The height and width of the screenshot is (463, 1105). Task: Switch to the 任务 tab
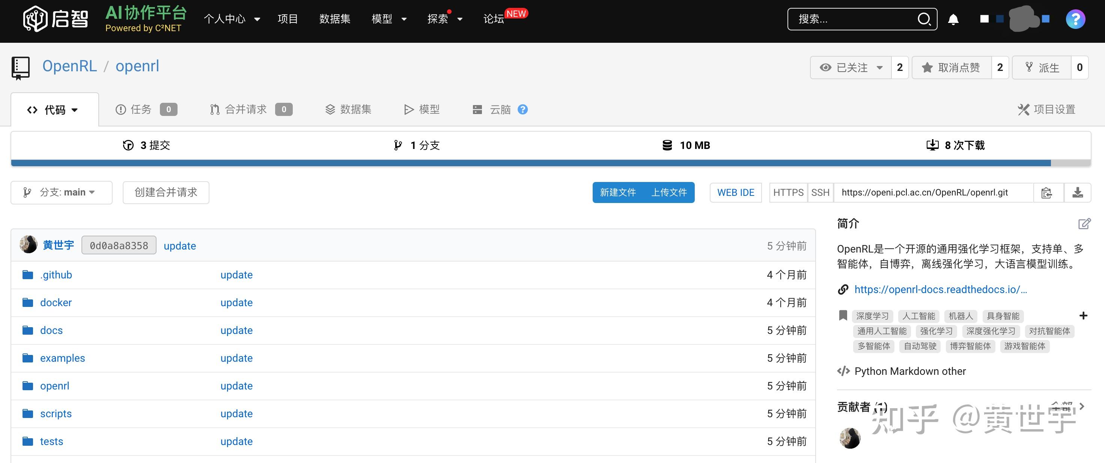pyautogui.click(x=141, y=109)
